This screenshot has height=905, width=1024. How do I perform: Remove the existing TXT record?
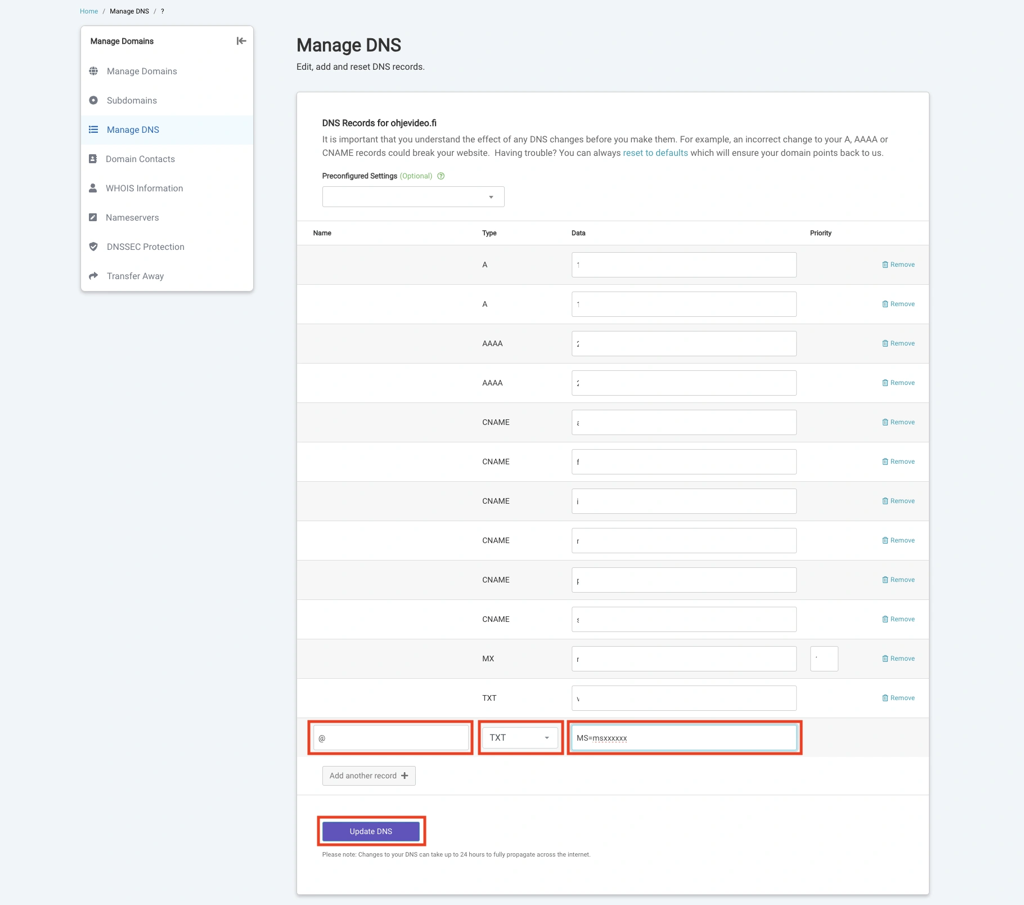click(x=898, y=698)
